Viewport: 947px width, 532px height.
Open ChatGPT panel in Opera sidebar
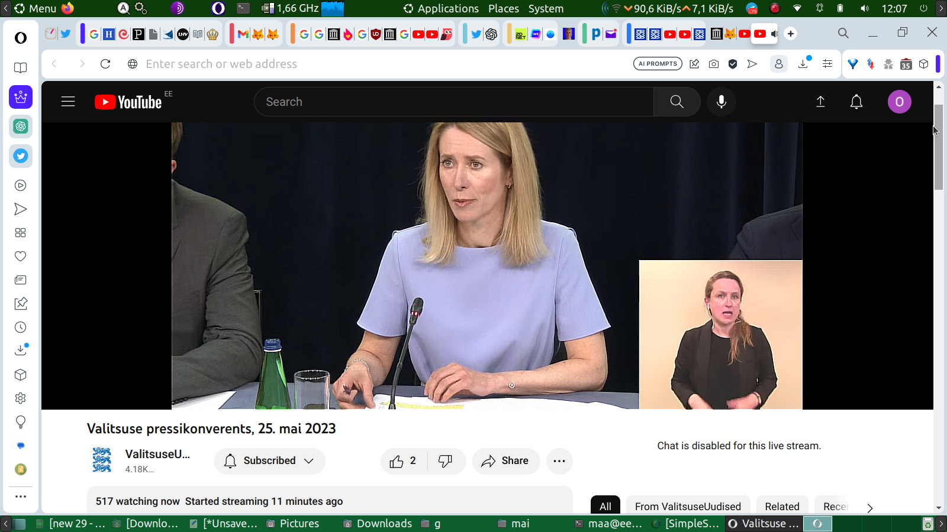pyautogui.click(x=21, y=126)
